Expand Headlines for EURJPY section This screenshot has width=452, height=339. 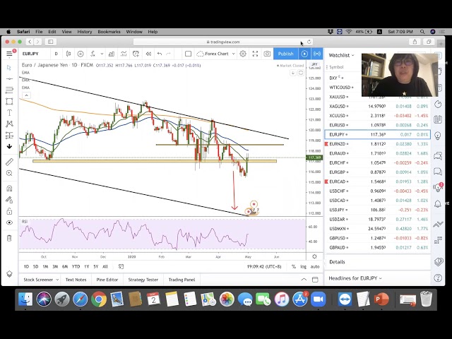pos(357,278)
